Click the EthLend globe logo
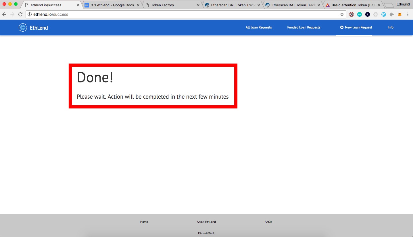The width and height of the screenshot is (413, 237). point(23,28)
